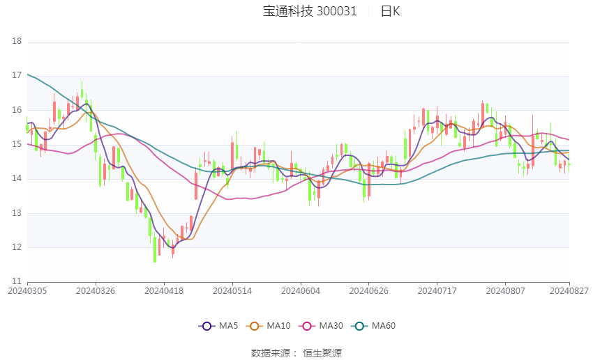
Task: Click the 20240827 end date label
Action: click(569, 290)
